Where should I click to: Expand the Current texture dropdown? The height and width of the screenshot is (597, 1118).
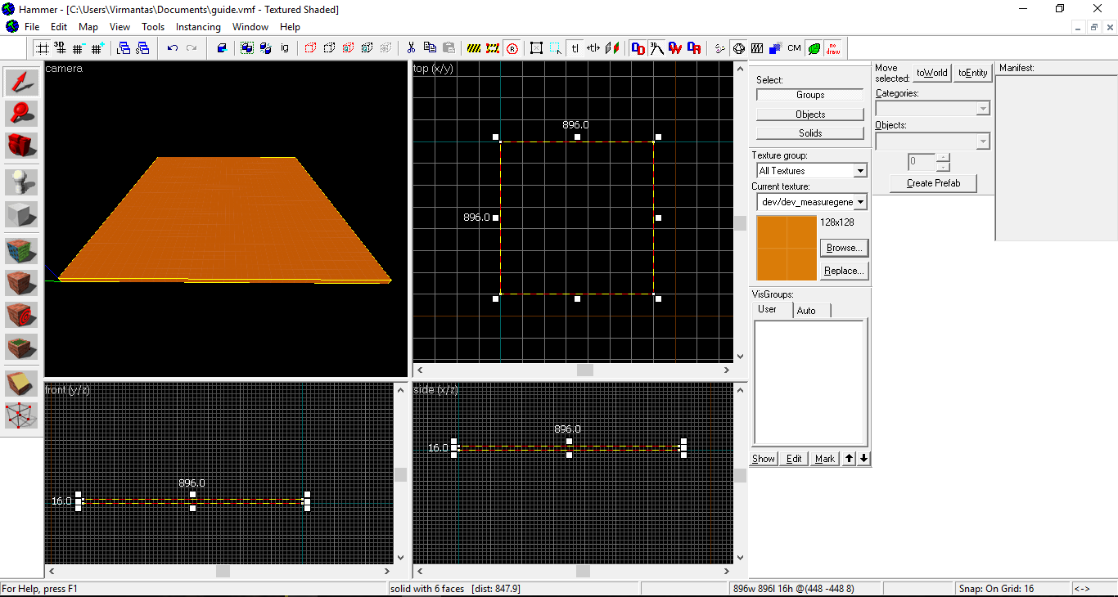point(860,202)
